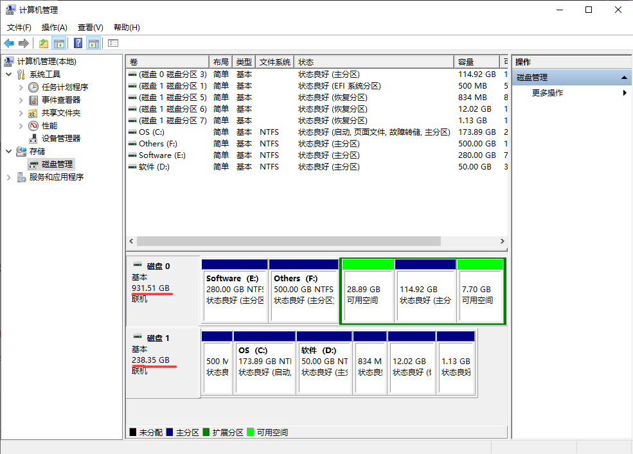Click 更多操作 in the actions pane

pos(548,93)
